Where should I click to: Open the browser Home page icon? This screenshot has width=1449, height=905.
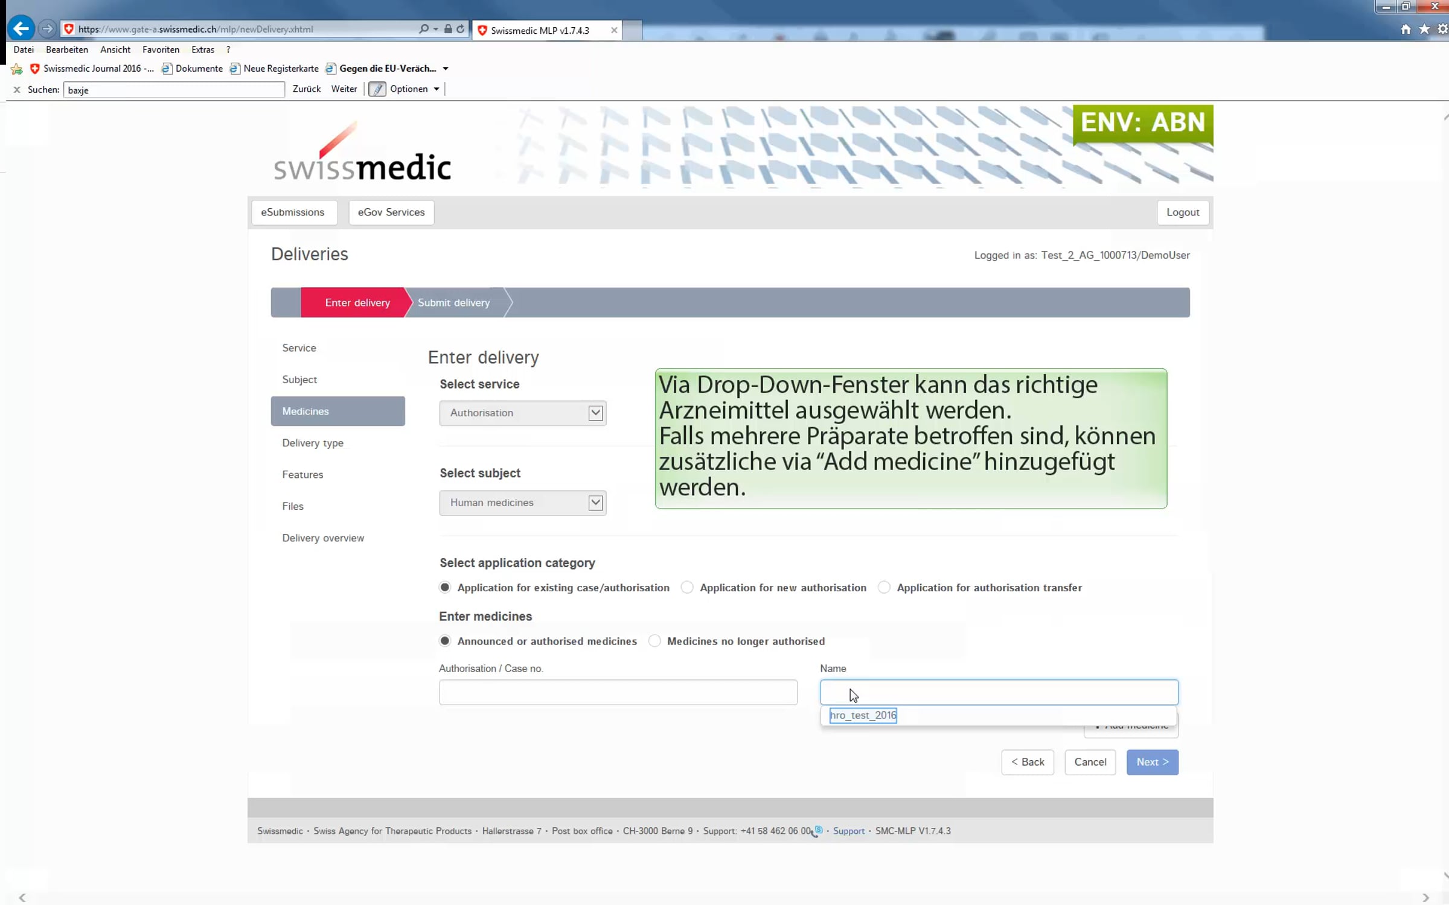coord(1406,29)
